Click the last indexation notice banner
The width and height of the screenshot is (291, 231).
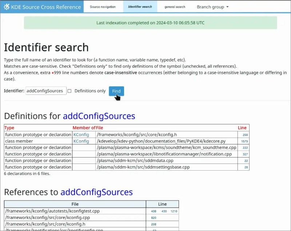[150, 23]
